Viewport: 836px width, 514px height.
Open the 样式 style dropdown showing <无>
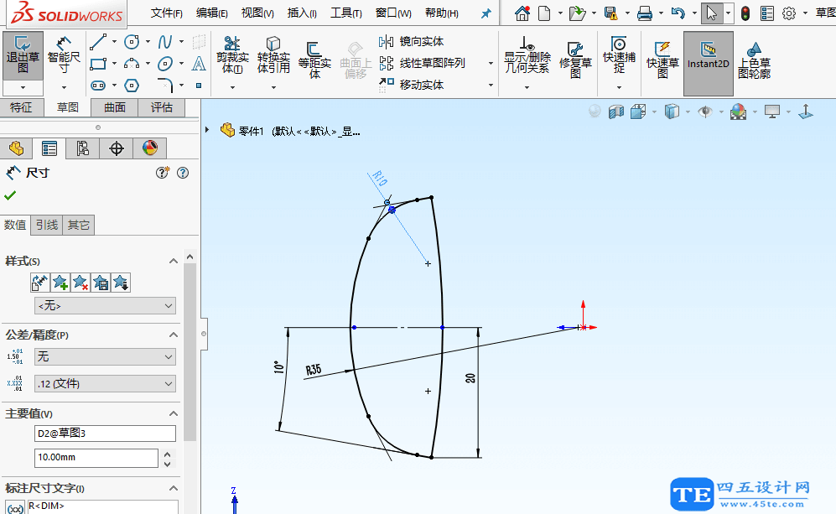click(x=105, y=305)
